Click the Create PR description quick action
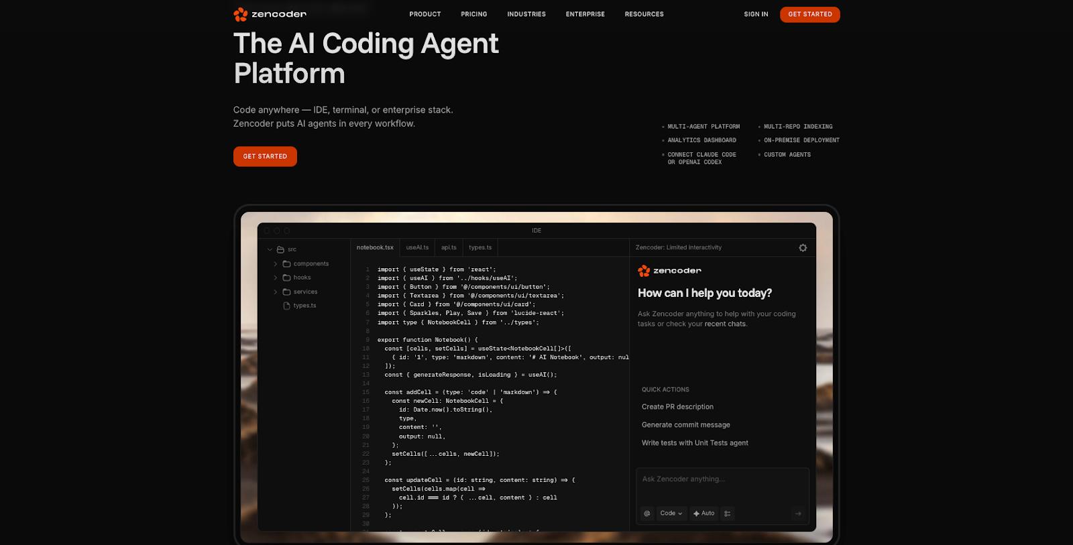Screen dimensions: 1073x545 677,407
